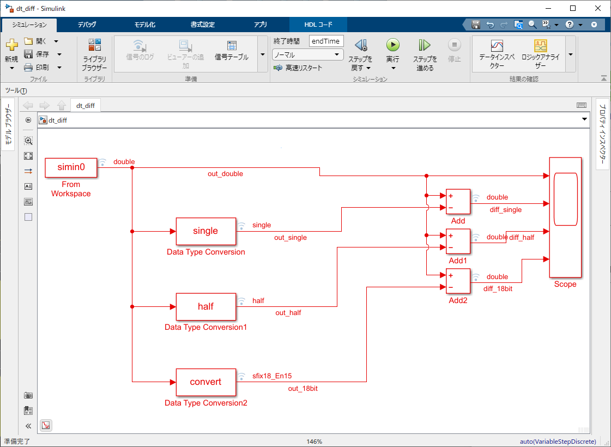Collapse the palette using the double-chevron button
The height and width of the screenshot is (447, 611).
pyautogui.click(x=28, y=426)
